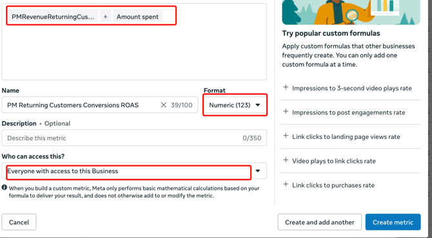Click the 0/350 description counter
Image resolution: width=432 pixels, height=238 pixels.
tap(252, 138)
